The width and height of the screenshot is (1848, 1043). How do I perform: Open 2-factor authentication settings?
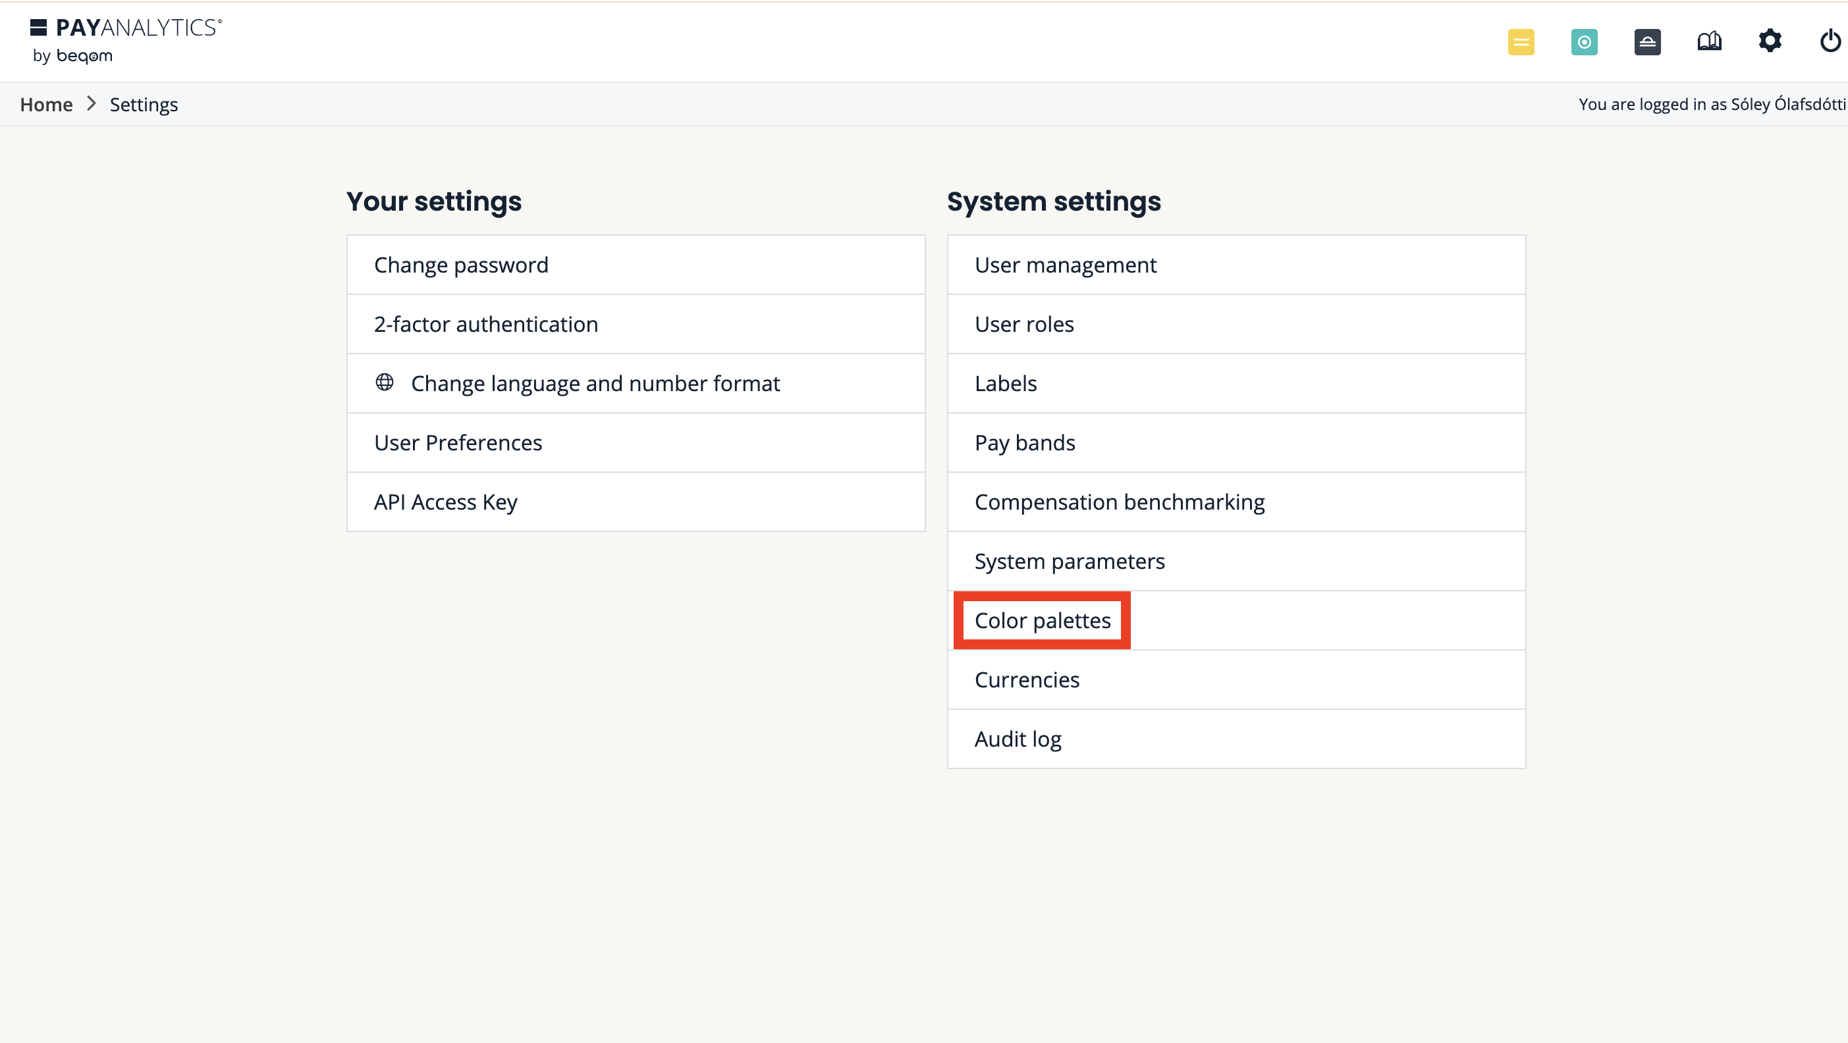[x=485, y=324]
